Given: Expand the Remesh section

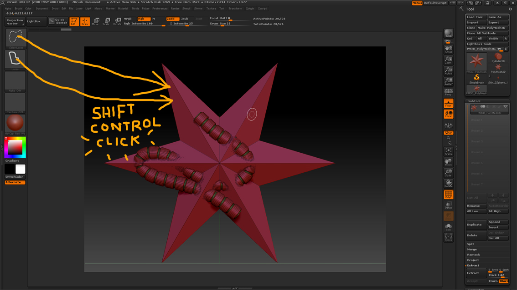Looking at the screenshot, I should click(x=473, y=255).
